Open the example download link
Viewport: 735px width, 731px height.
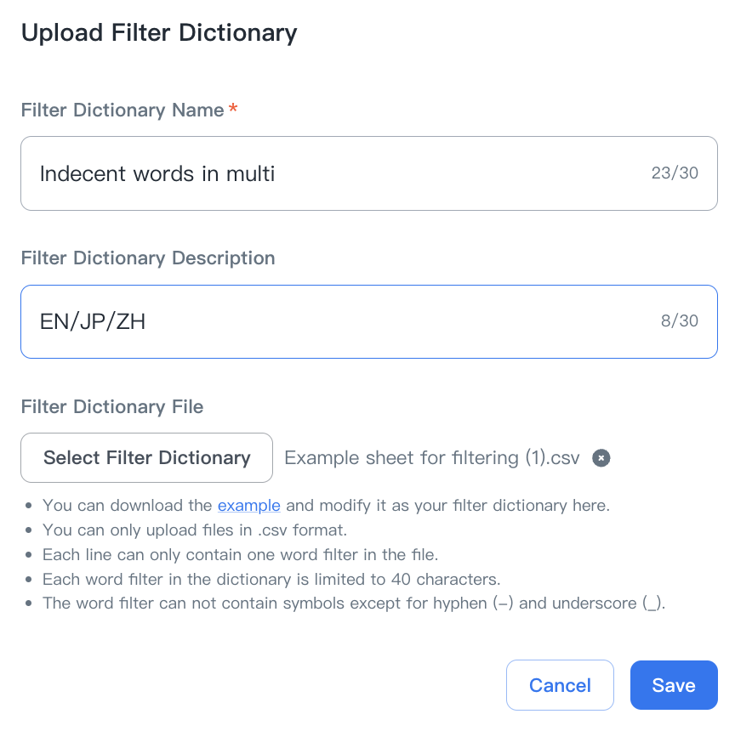248,506
